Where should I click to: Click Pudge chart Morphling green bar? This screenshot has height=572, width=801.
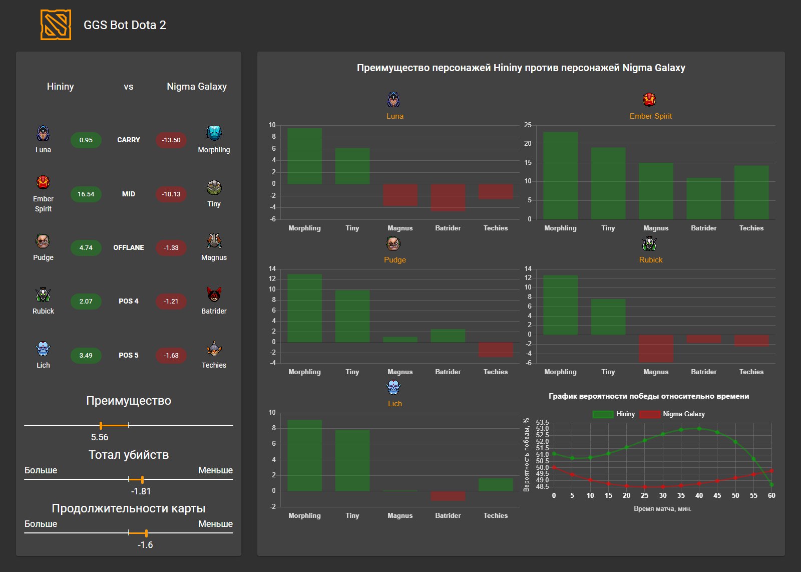click(304, 308)
